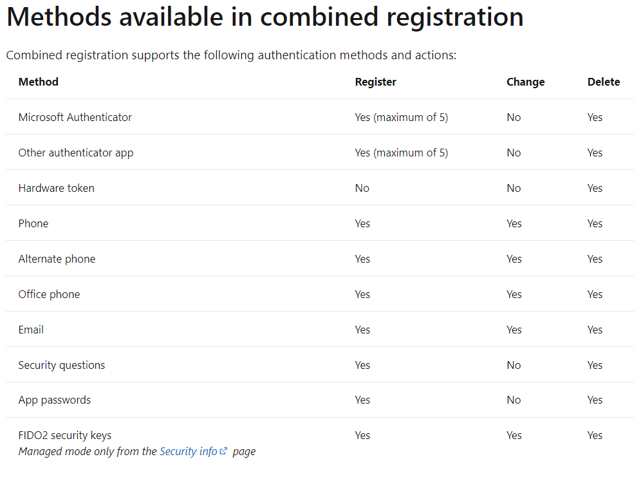Image resolution: width=634 pixels, height=477 pixels.
Task: Click the Security questions method name
Action: click(x=61, y=365)
